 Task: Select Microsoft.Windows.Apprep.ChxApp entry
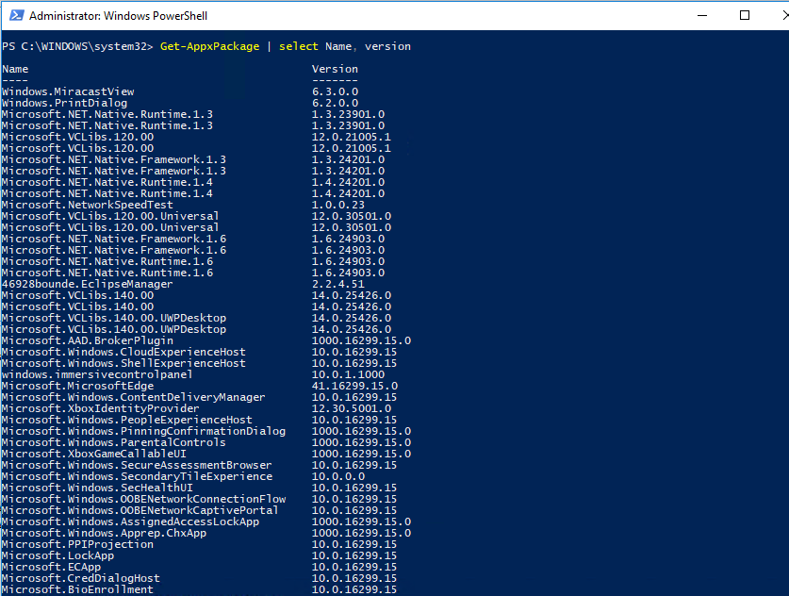pyautogui.click(x=104, y=533)
